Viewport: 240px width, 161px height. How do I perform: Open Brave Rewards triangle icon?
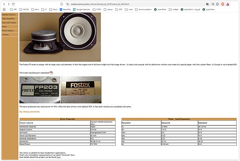coord(228,4)
